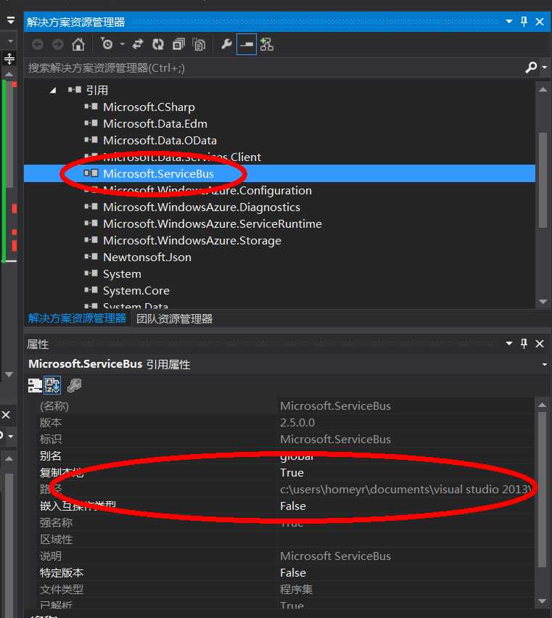Select the System.Core reference

[136, 290]
